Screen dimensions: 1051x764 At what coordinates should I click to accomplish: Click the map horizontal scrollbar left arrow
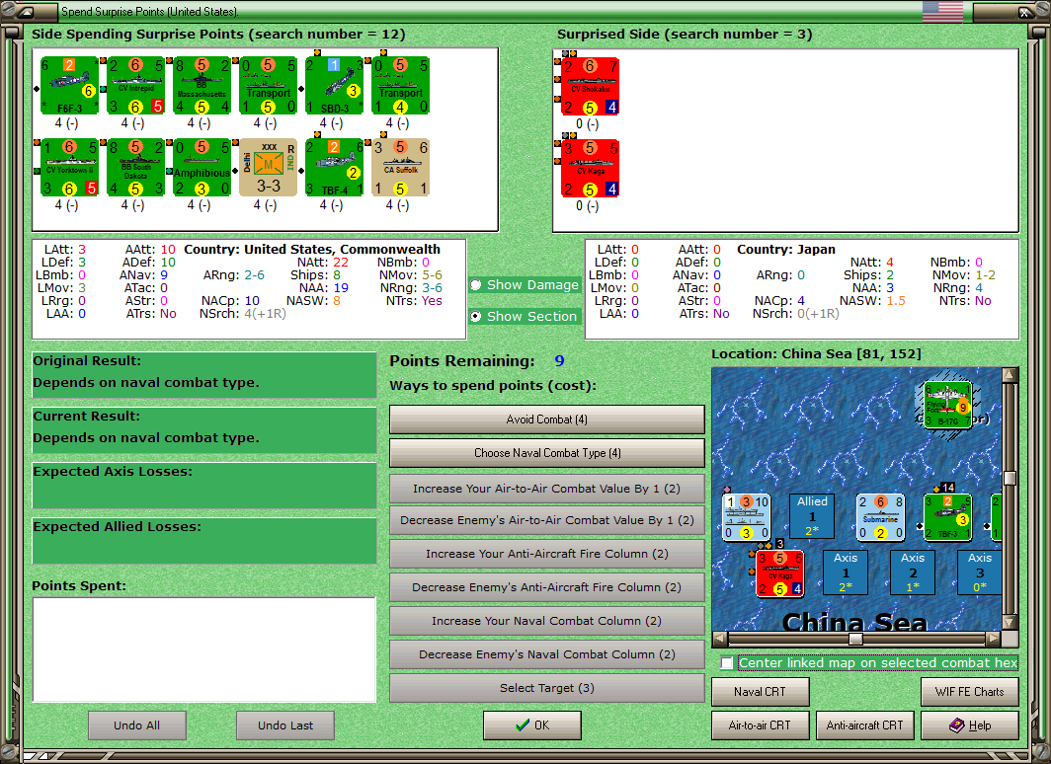[x=720, y=639]
